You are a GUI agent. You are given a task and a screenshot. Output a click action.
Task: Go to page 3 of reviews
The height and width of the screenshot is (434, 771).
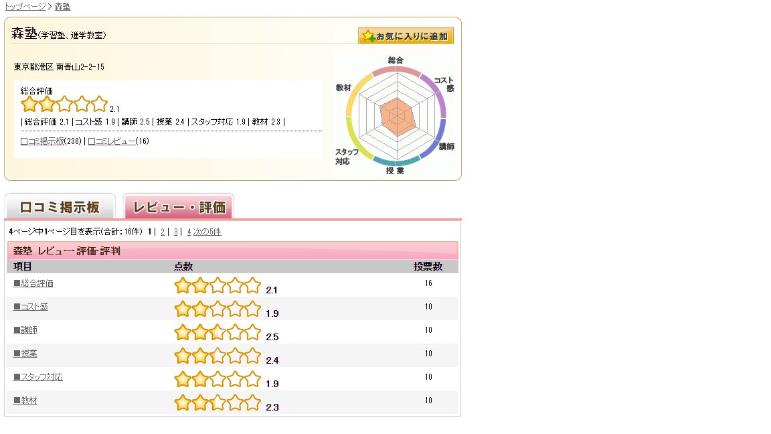pos(175,232)
